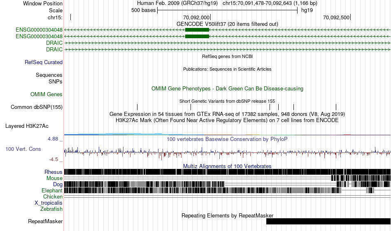Image resolution: width=391 pixels, height=231 pixels.
Task: Click Multiz Alignments of 100 Vertebrates title
Action: point(227,166)
